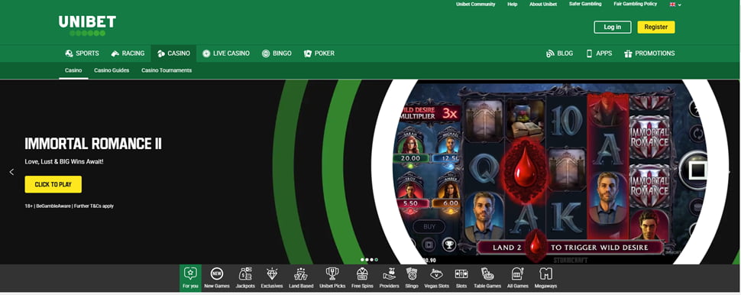Open the Unibet Picks trophy category
Screen dimensions: 741x295
[x=332, y=278]
